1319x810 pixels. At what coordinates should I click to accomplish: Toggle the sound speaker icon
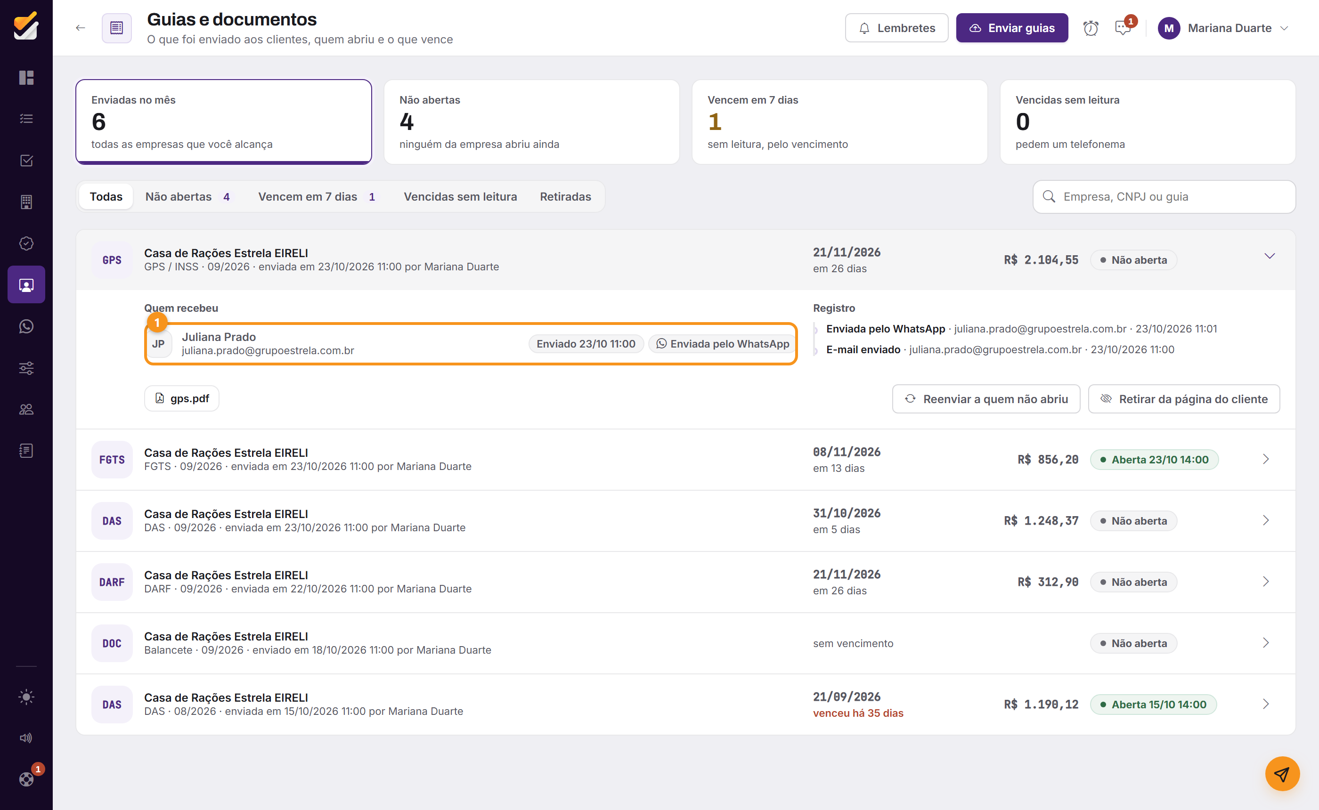(26, 738)
